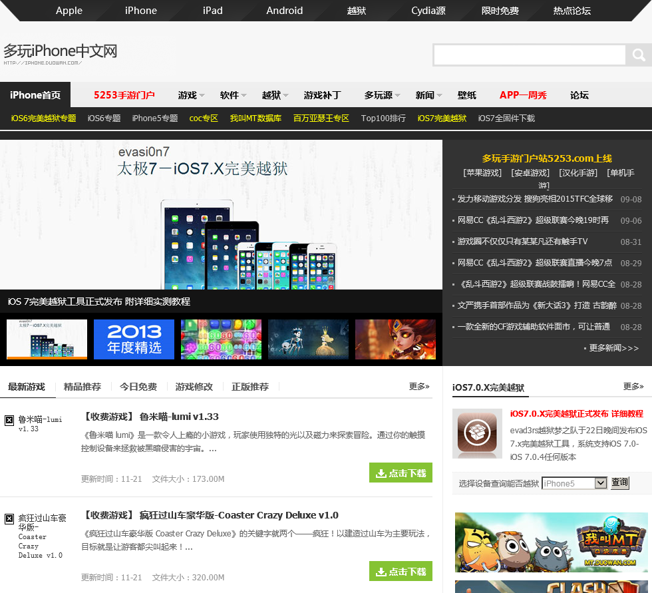The width and height of the screenshot is (652, 593).
Task: Open the Apple top navigation item
Action: click(x=69, y=11)
